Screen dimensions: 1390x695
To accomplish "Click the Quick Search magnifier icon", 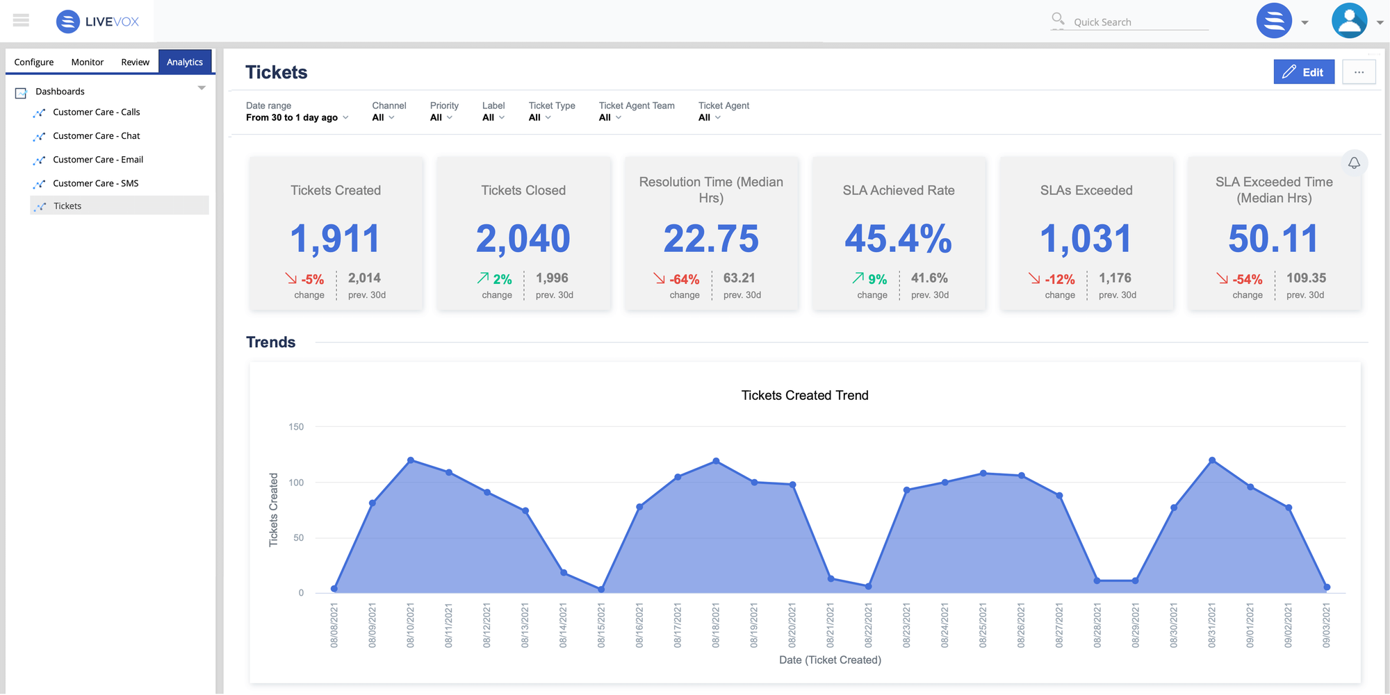I will (x=1057, y=19).
